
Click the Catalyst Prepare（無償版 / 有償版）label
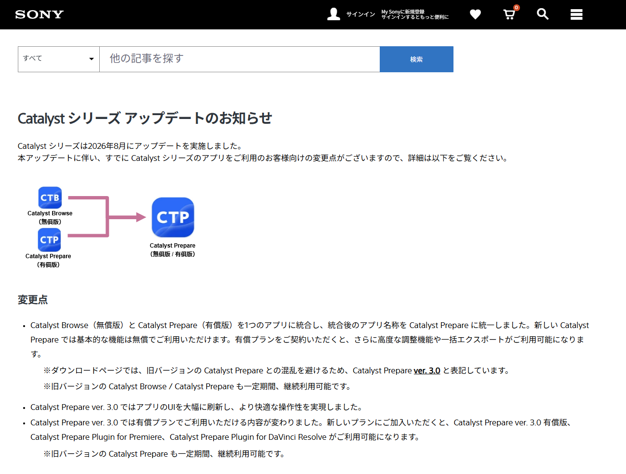point(173,250)
